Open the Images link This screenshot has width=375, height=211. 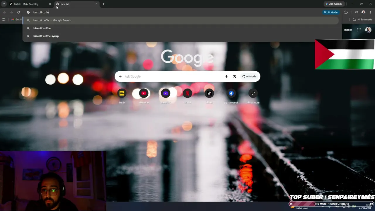coord(348,30)
